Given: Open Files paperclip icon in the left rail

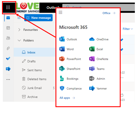Looking at the screenshot, I should tap(8, 48).
